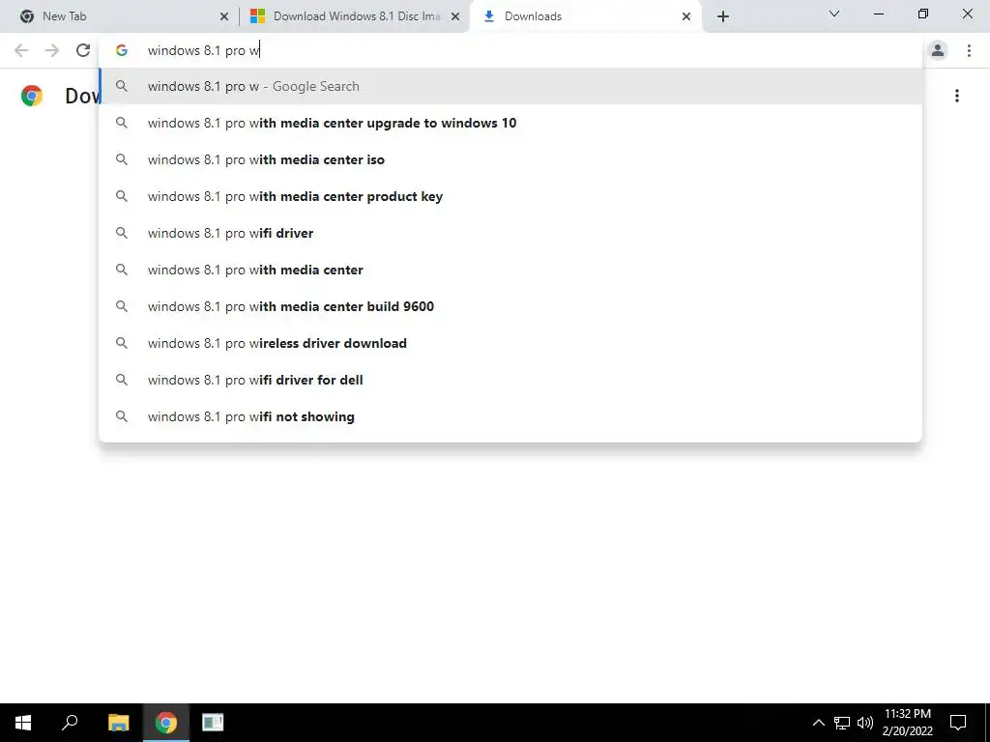Choose the 'with media center' suggestion

[x=510, y=270]
